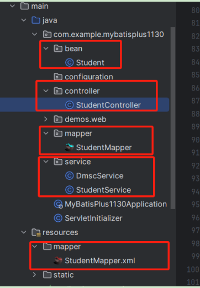
Task: Click the resources root folder icon
Action: point(36,232)
